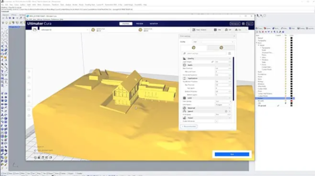Collapse Quality settings section
315x176 pixels.
click(207, 58)
